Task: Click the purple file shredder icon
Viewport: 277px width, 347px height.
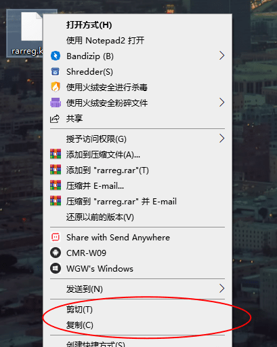Action: point(56,103)
